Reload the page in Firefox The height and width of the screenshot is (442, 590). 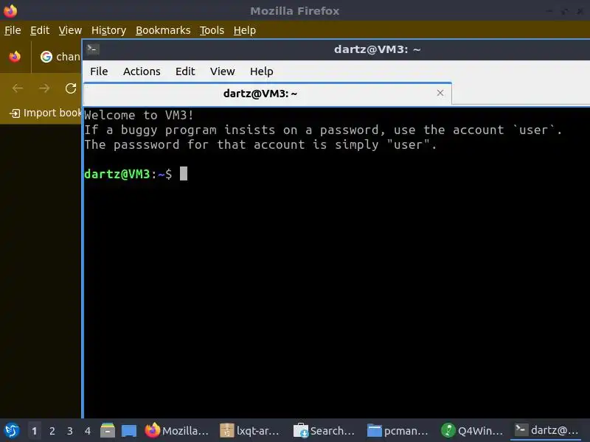(x=71, y=88)
